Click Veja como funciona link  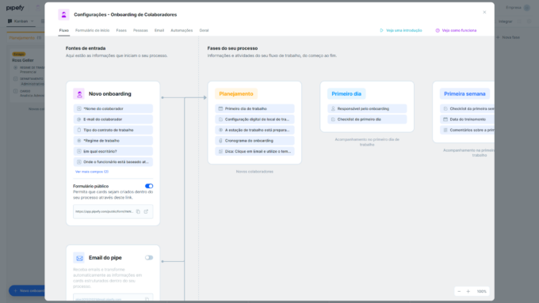[459, 31]
